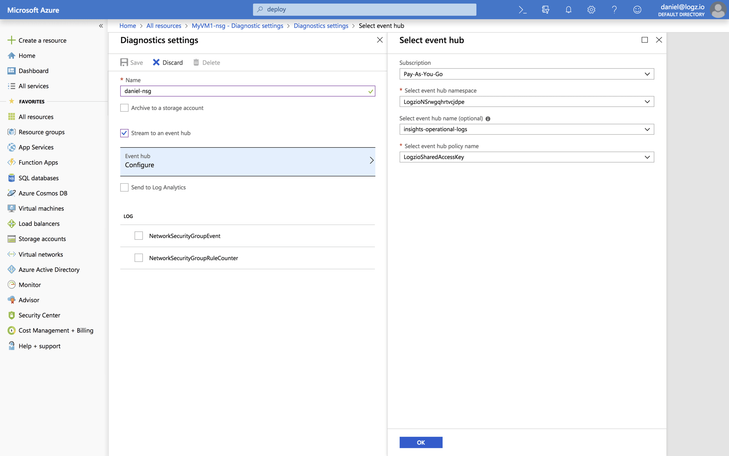The height and width of the screenshot is (456, 729).
Task: Click Save in the toolbar
Action: [x=131, y=63]
